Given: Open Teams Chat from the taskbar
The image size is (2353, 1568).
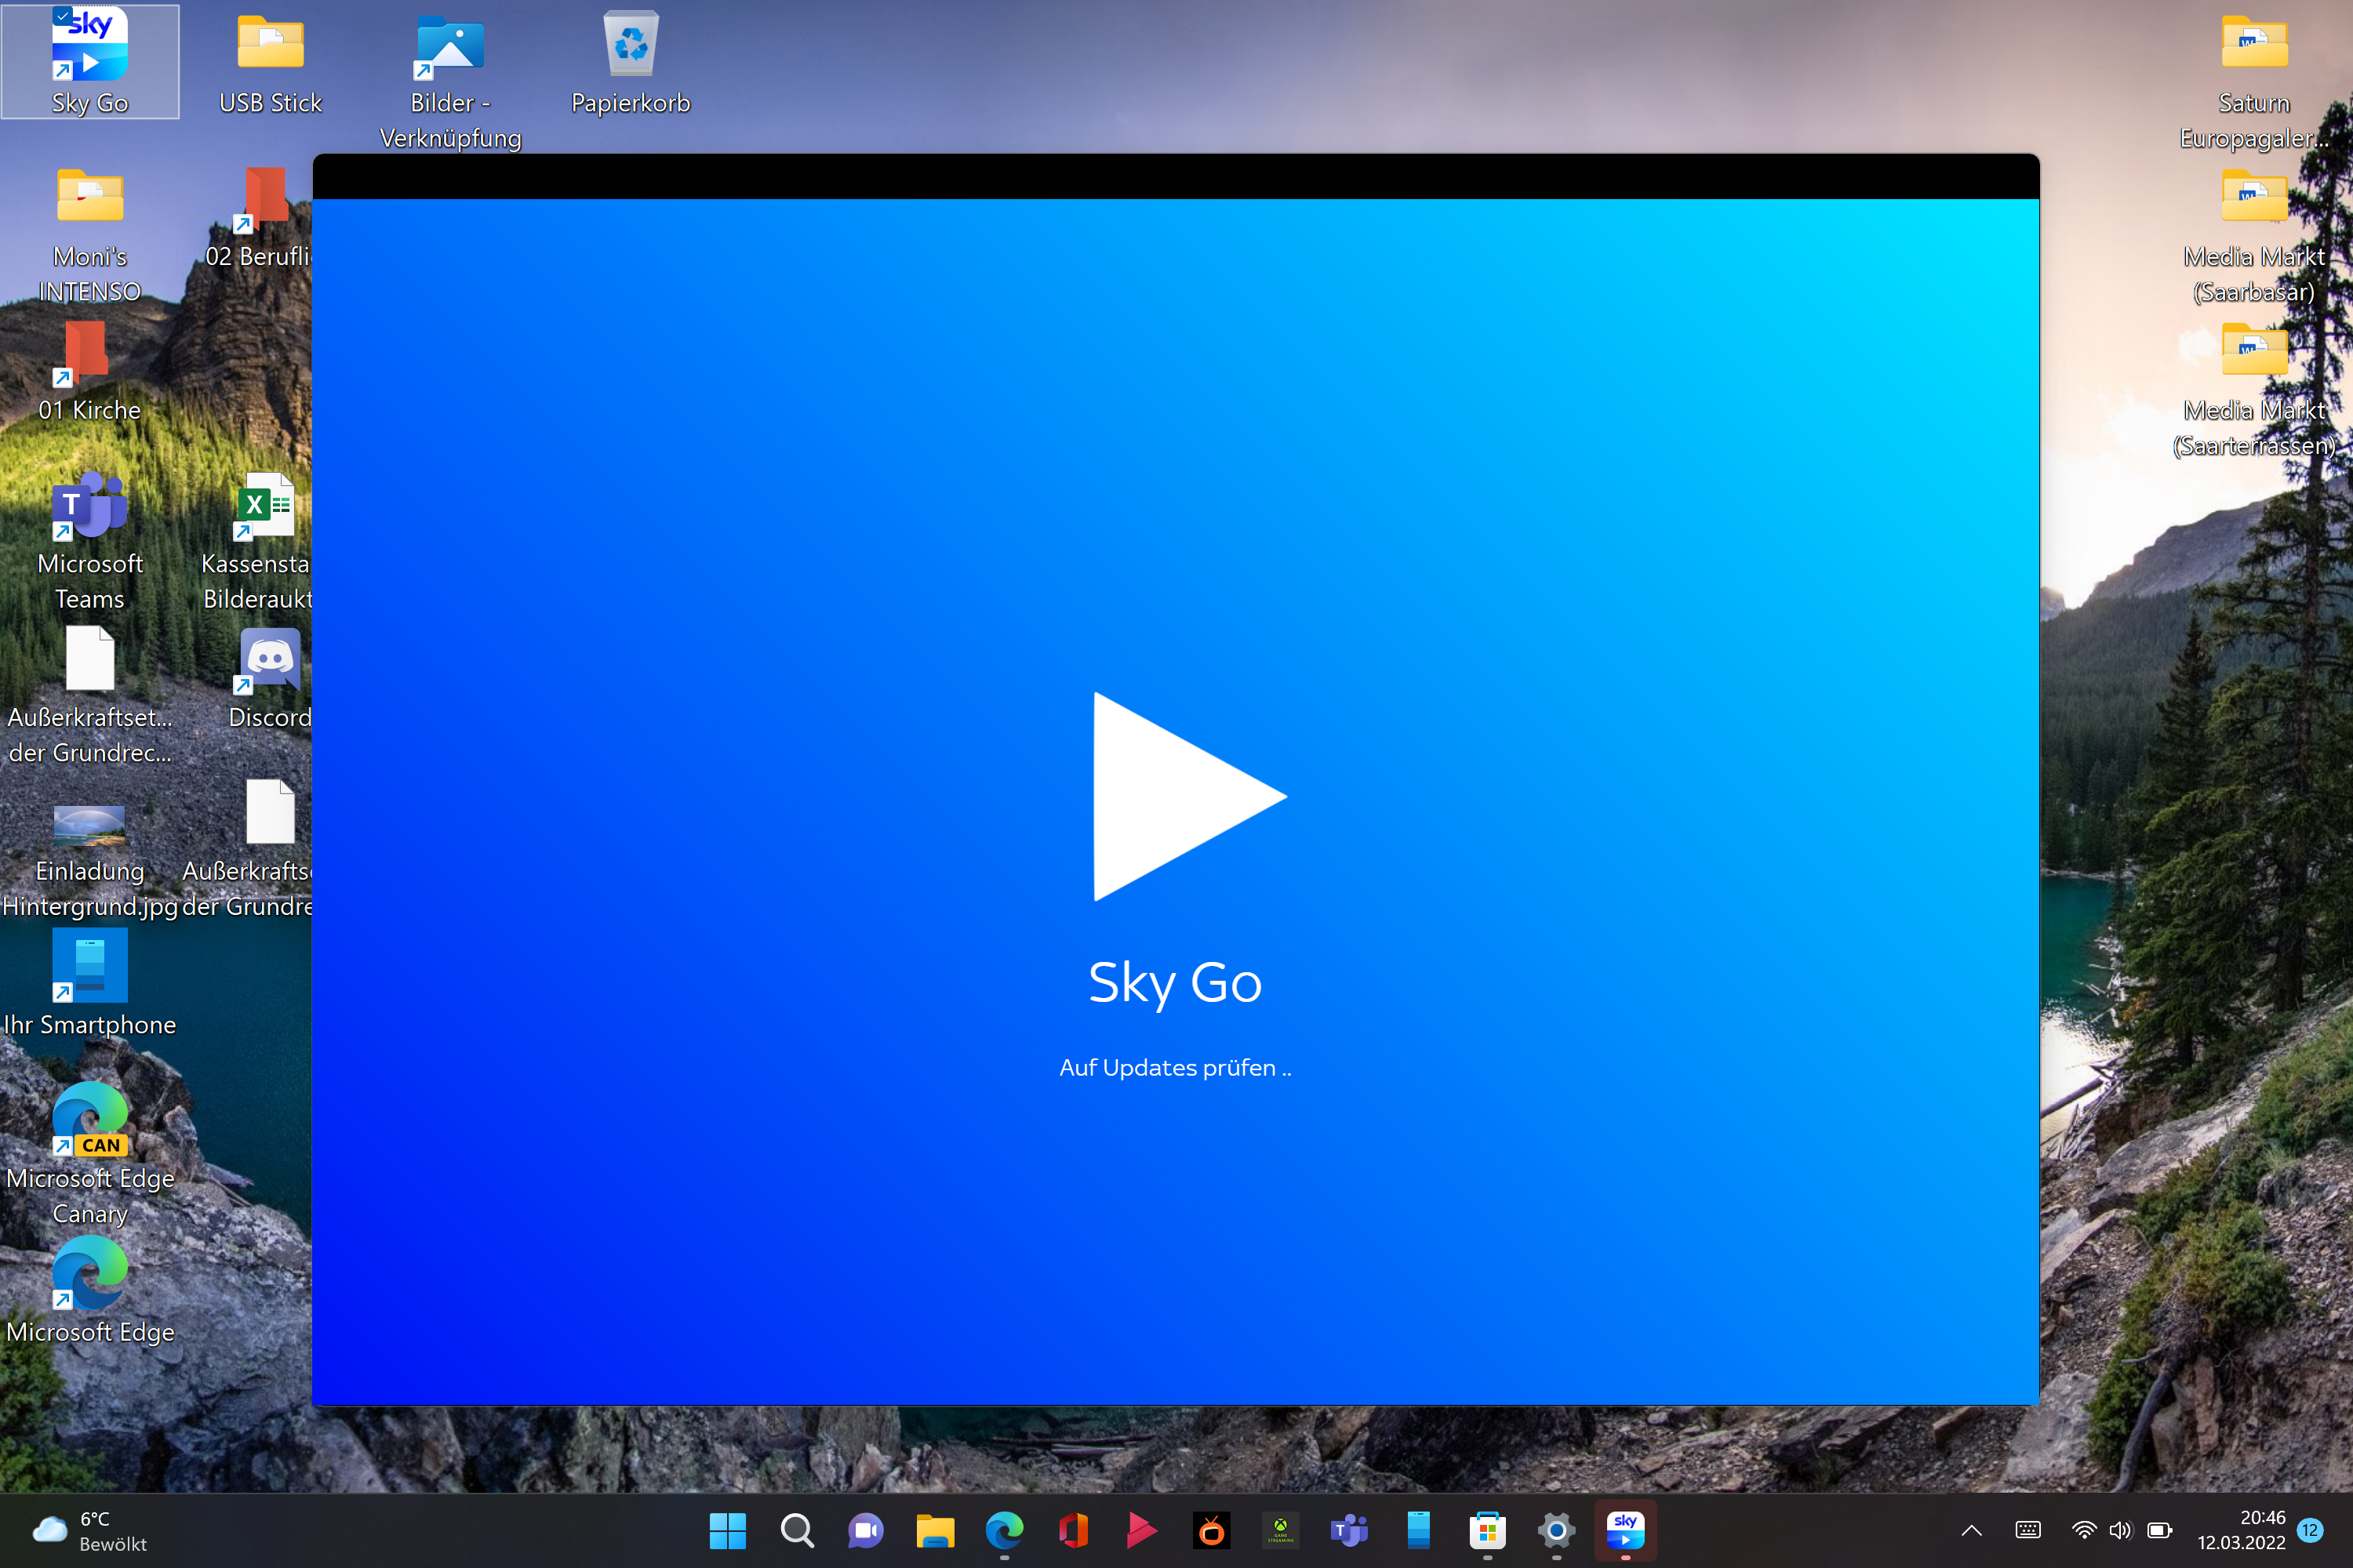Looking at the screenshot, I should 865,1530.
